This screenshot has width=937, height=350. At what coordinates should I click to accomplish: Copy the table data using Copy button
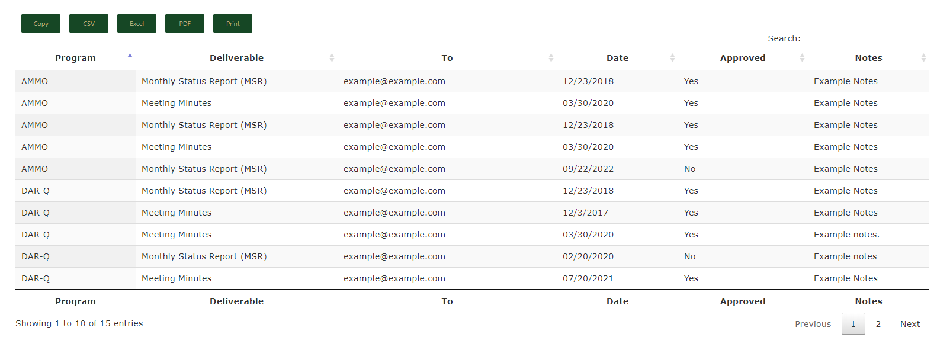tap(40, 23)
